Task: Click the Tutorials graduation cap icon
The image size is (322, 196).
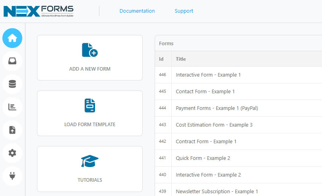Action: (x=90, y=161)
